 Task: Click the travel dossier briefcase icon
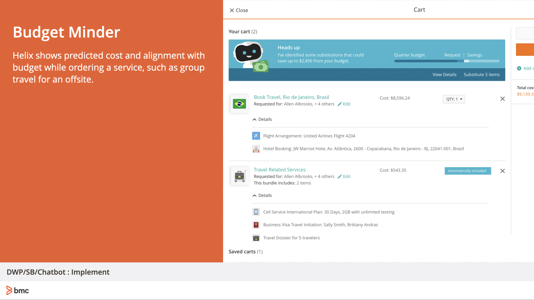(x=256, y=238)
